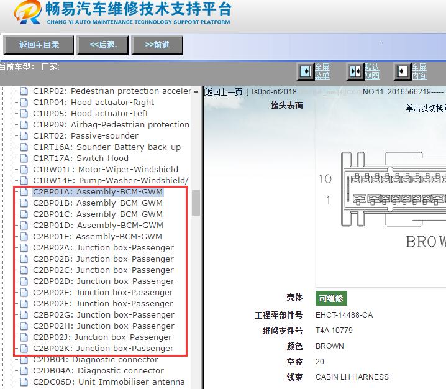
Task: Click the document icon beside C2BP02F
Action: (24, 304)
